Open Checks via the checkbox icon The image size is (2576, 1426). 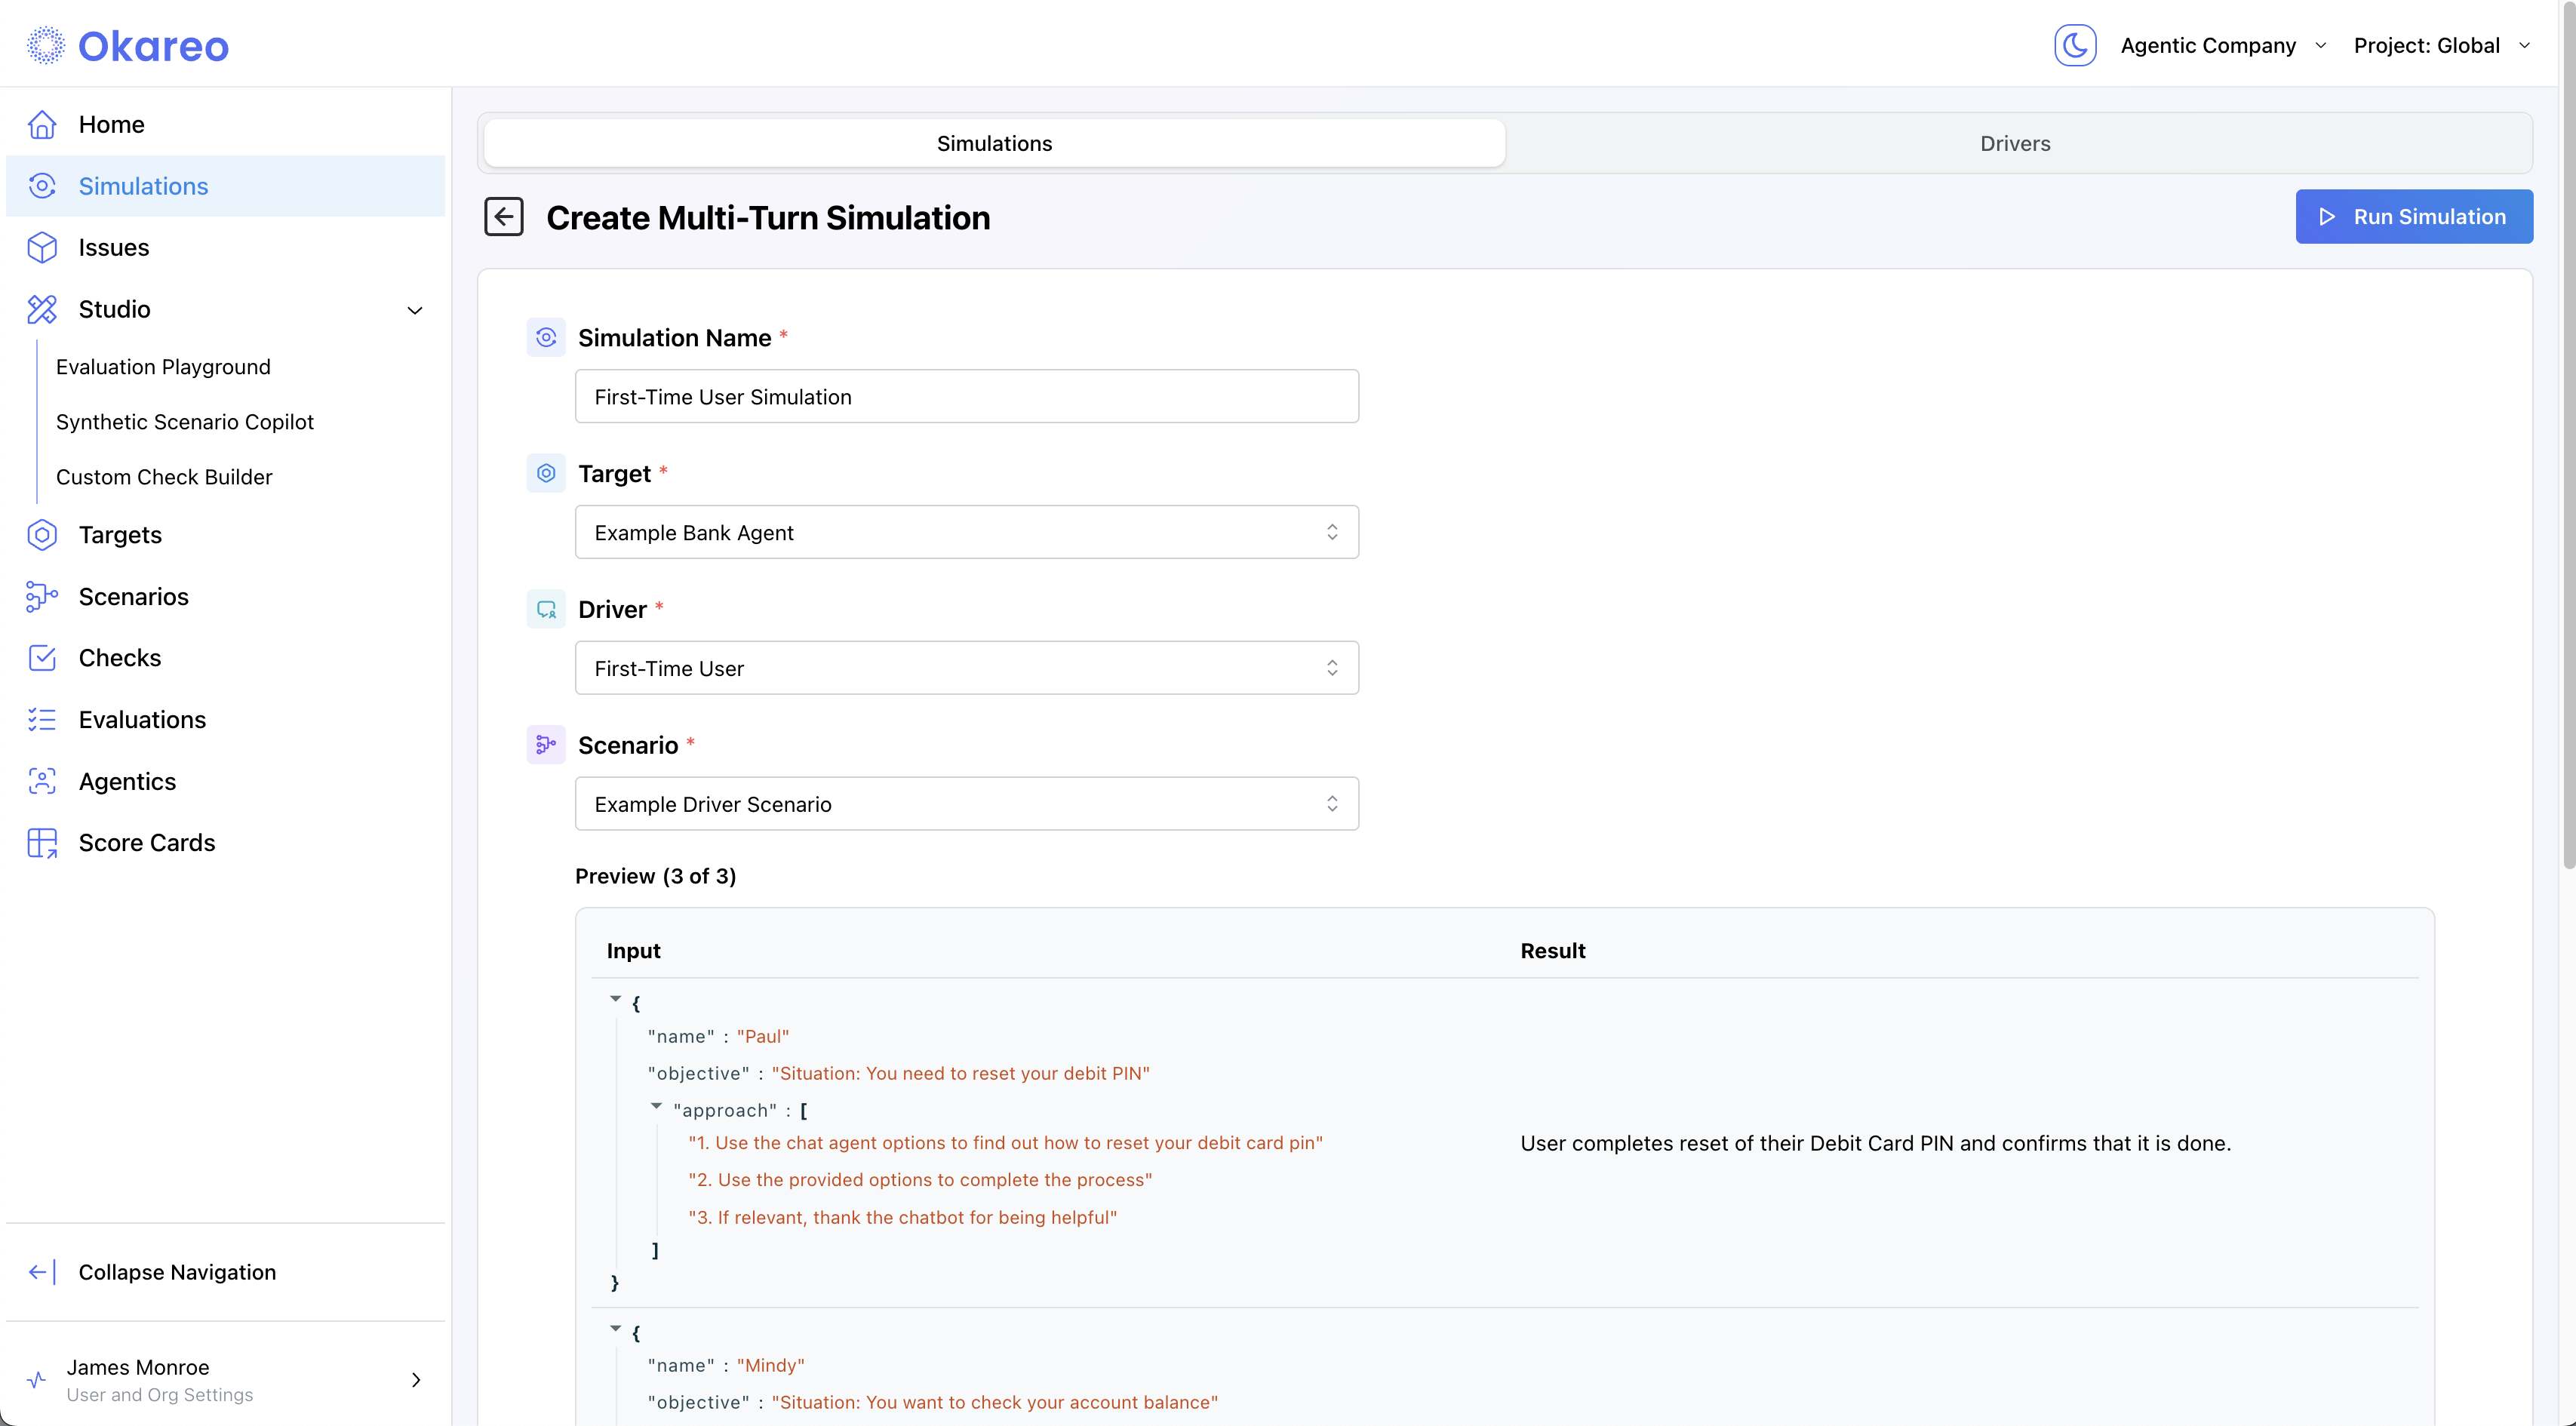[42, 658]
